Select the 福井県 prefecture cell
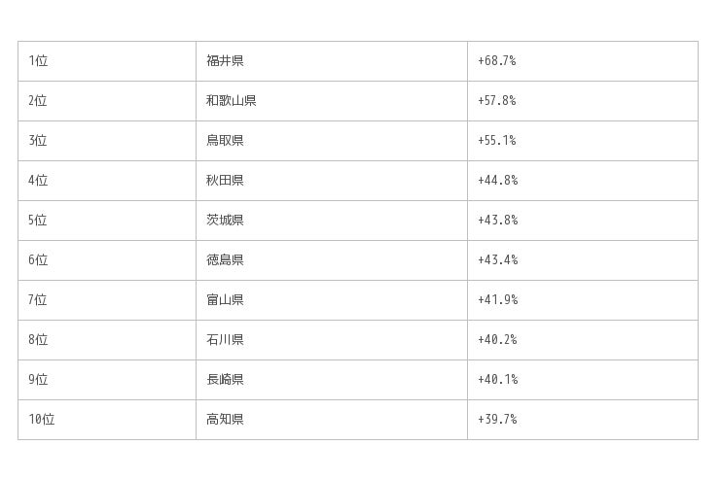 [225, 61]
